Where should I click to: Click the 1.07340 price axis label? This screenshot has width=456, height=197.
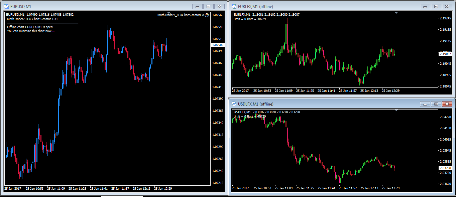[218, 123]
